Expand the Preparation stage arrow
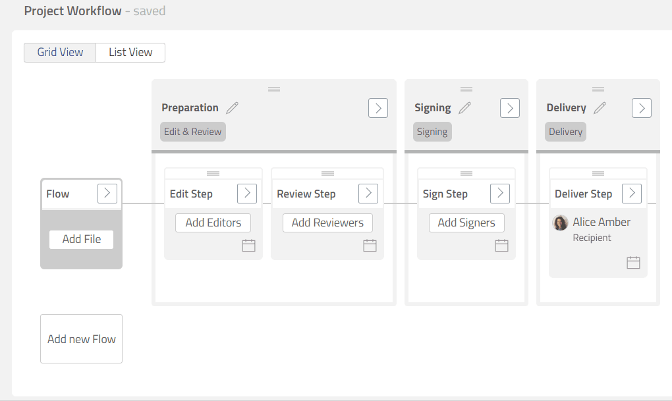Screen dimensions: 672x401 [x=378, y=108]
